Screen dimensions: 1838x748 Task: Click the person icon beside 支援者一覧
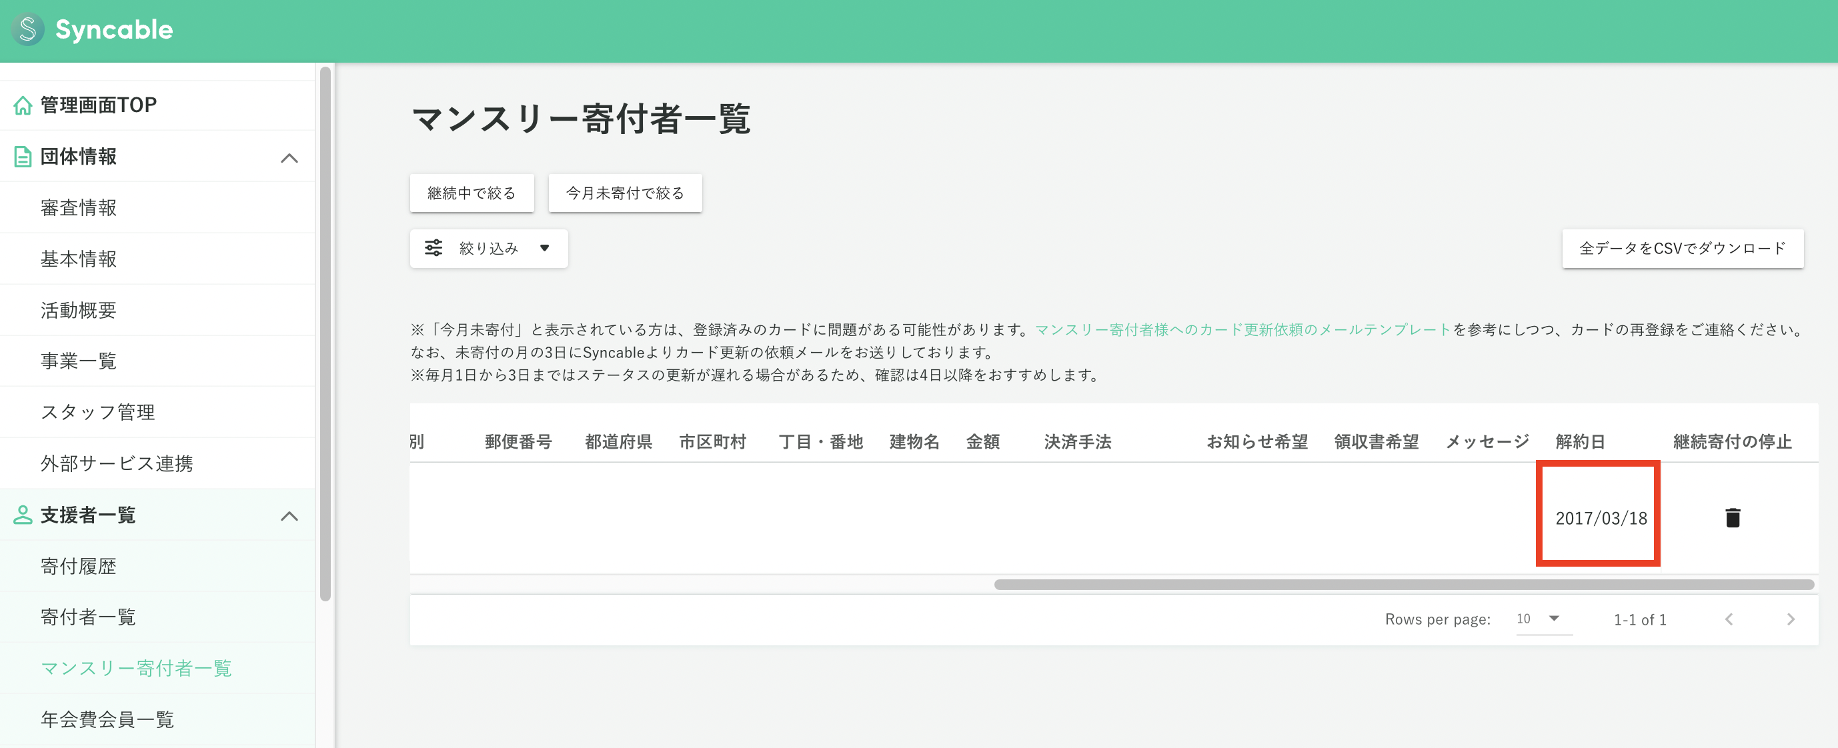click(21, 515)
